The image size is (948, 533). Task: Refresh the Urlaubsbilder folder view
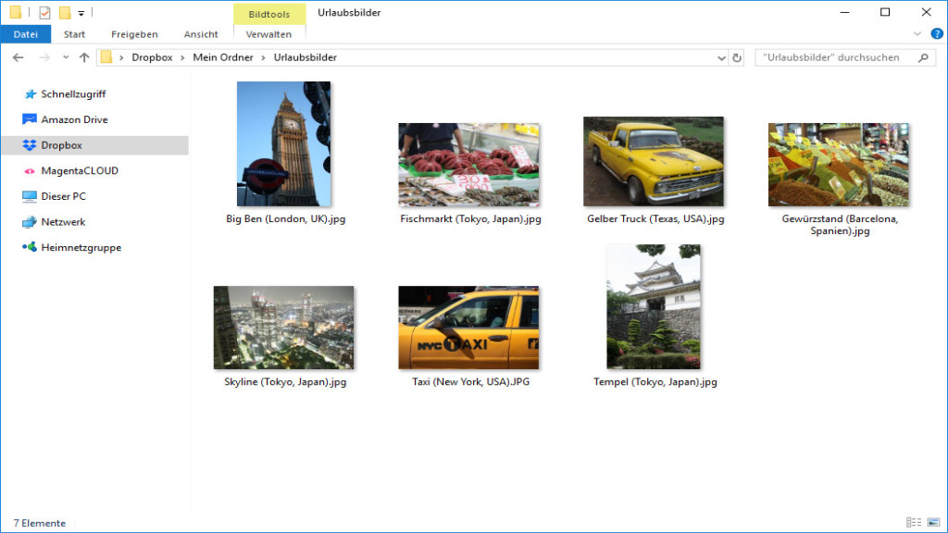[x=738, y=56]
